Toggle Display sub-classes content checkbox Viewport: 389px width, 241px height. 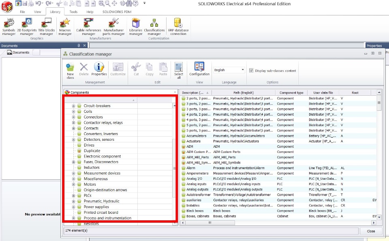[251, 71]
